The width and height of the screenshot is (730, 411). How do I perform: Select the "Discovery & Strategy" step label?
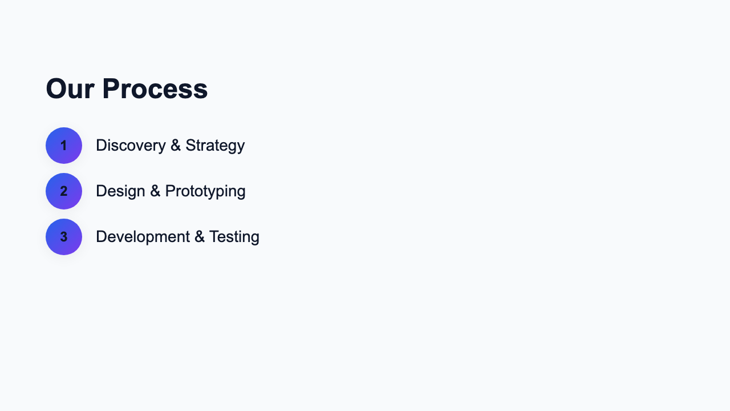click(170, 146)
